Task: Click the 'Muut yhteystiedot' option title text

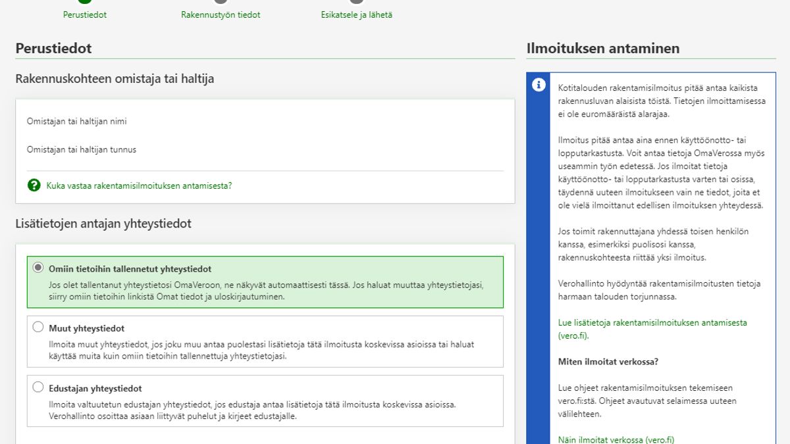Action: (x=86, y=328)
